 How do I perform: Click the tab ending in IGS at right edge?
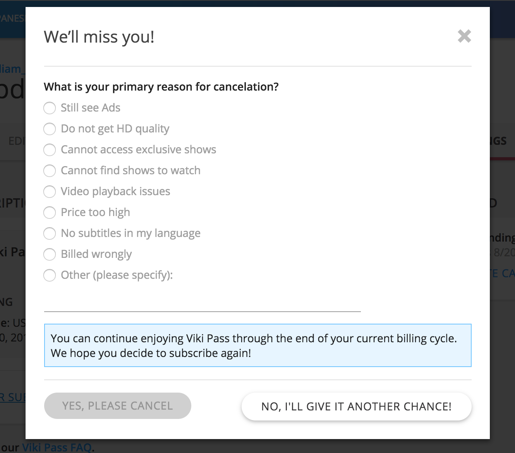502,141
